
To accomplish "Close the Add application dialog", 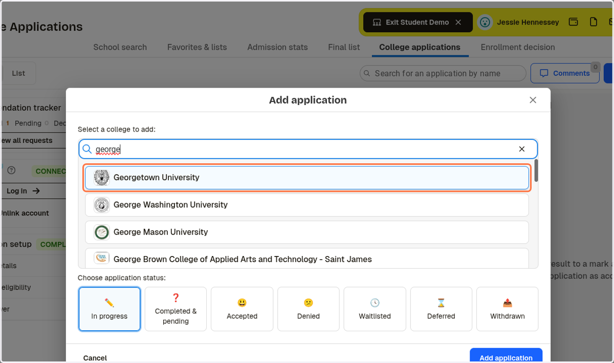I will pyautogui.click(x=533, y=100).
